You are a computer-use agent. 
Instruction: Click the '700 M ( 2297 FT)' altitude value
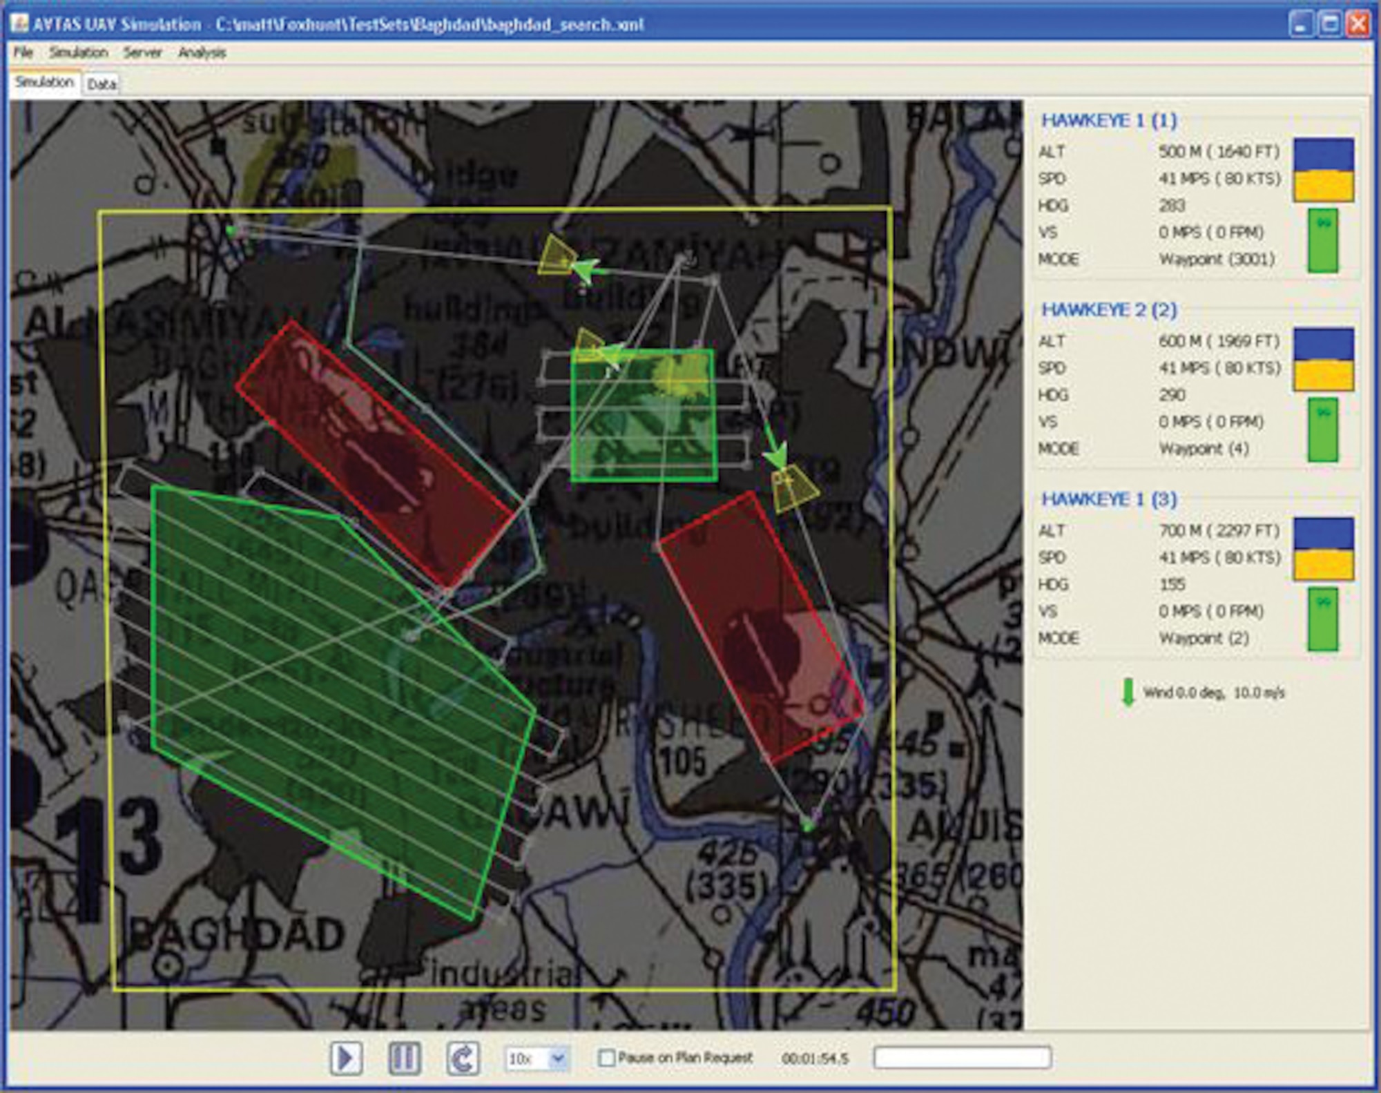tap(1219, 530)
